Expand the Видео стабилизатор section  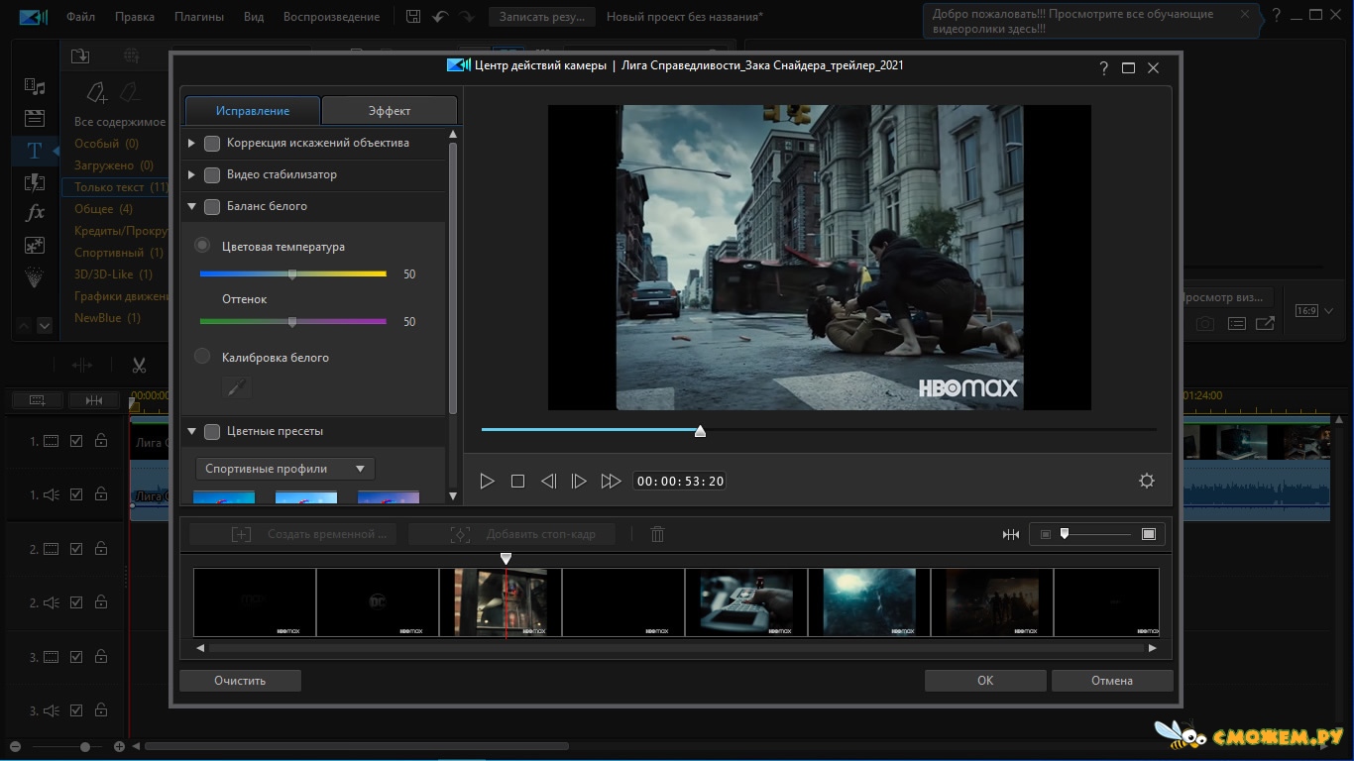point(191,175)
